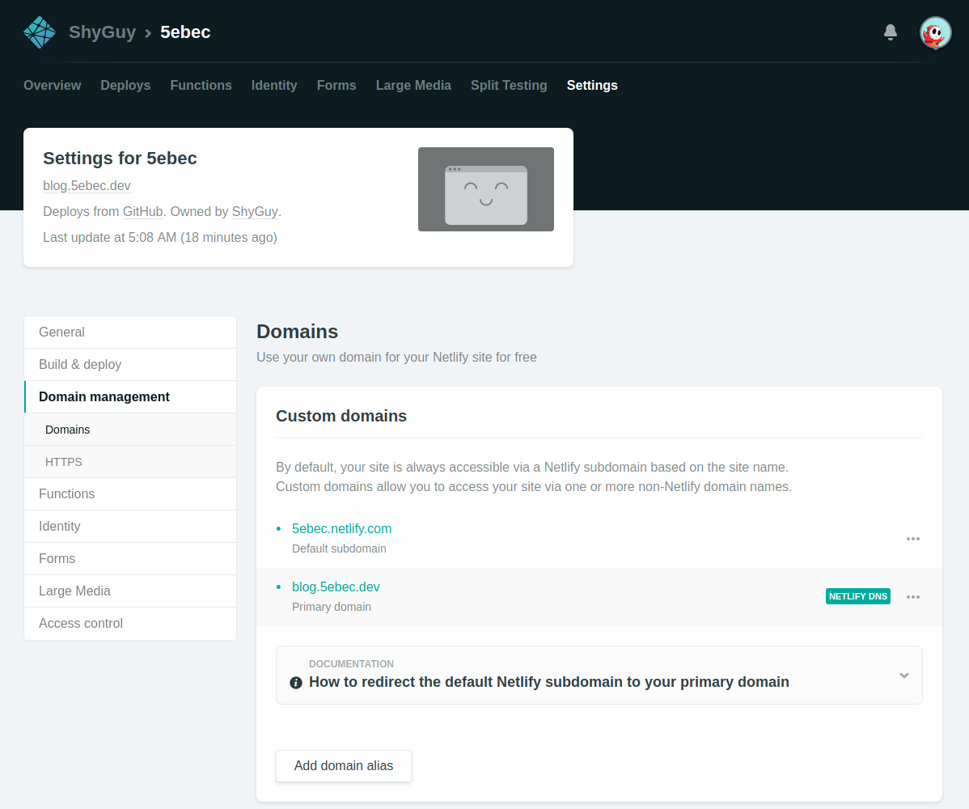Viewport: 969px width, 809px height.
Task: Click the site preview thumbnail
Action: 486,189
